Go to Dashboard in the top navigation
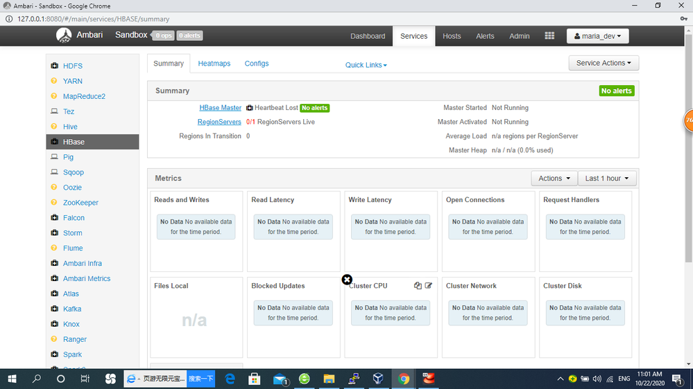Viewport: 693px width, 389px height. pos(368,36)
